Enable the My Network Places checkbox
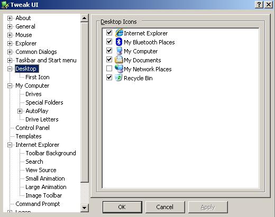 (109, 69)
